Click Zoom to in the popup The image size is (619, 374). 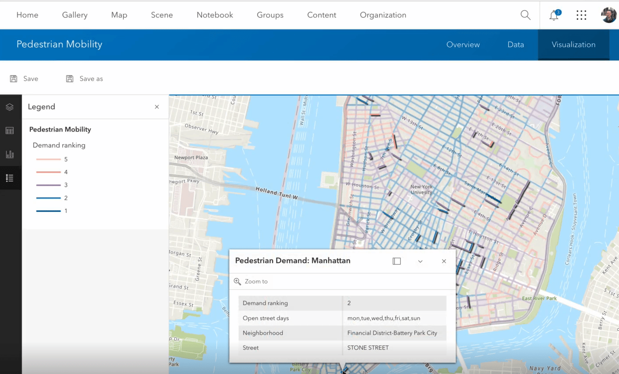251,281
